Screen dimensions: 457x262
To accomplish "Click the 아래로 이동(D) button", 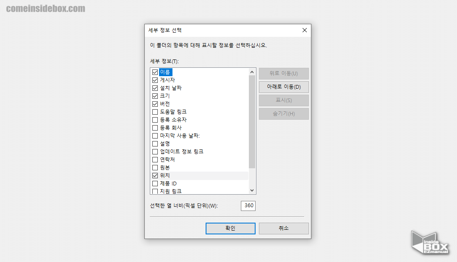I will tap(284, 87).
